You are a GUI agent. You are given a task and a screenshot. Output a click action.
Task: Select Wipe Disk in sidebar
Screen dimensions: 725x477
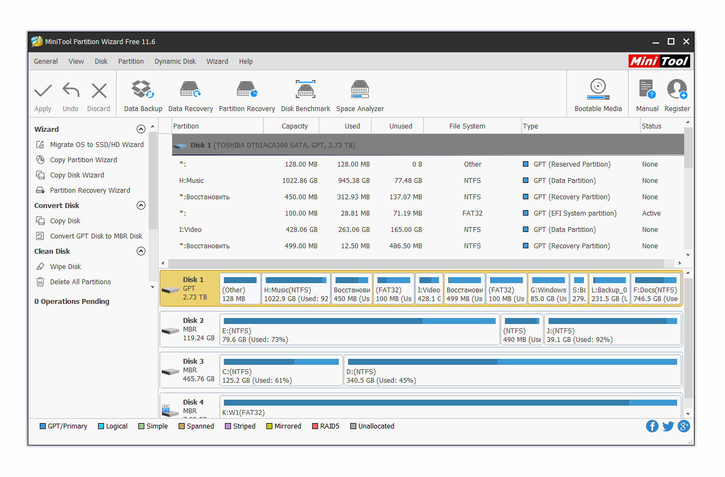65,267
